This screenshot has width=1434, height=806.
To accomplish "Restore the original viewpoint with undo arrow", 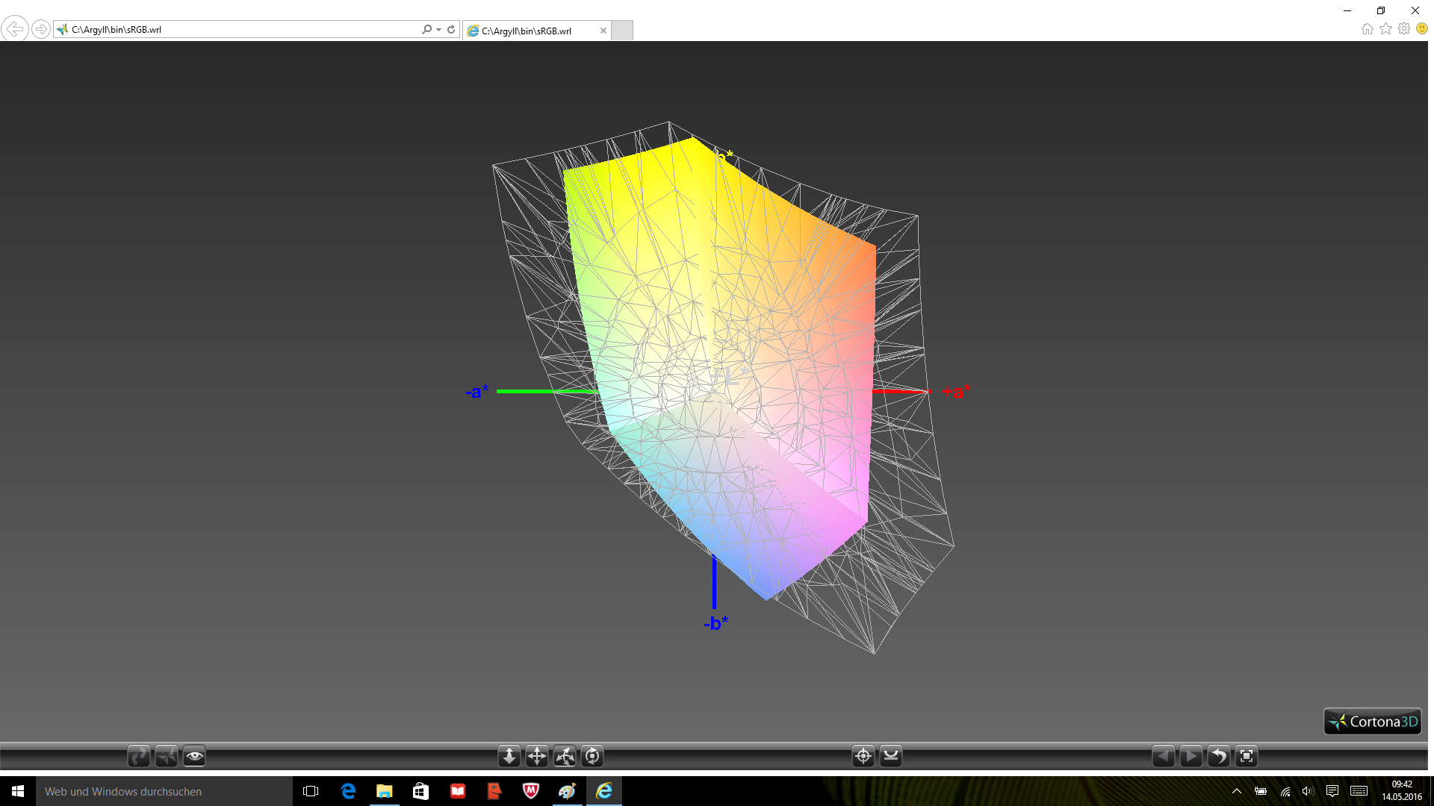I will [x=1218, y=756].
